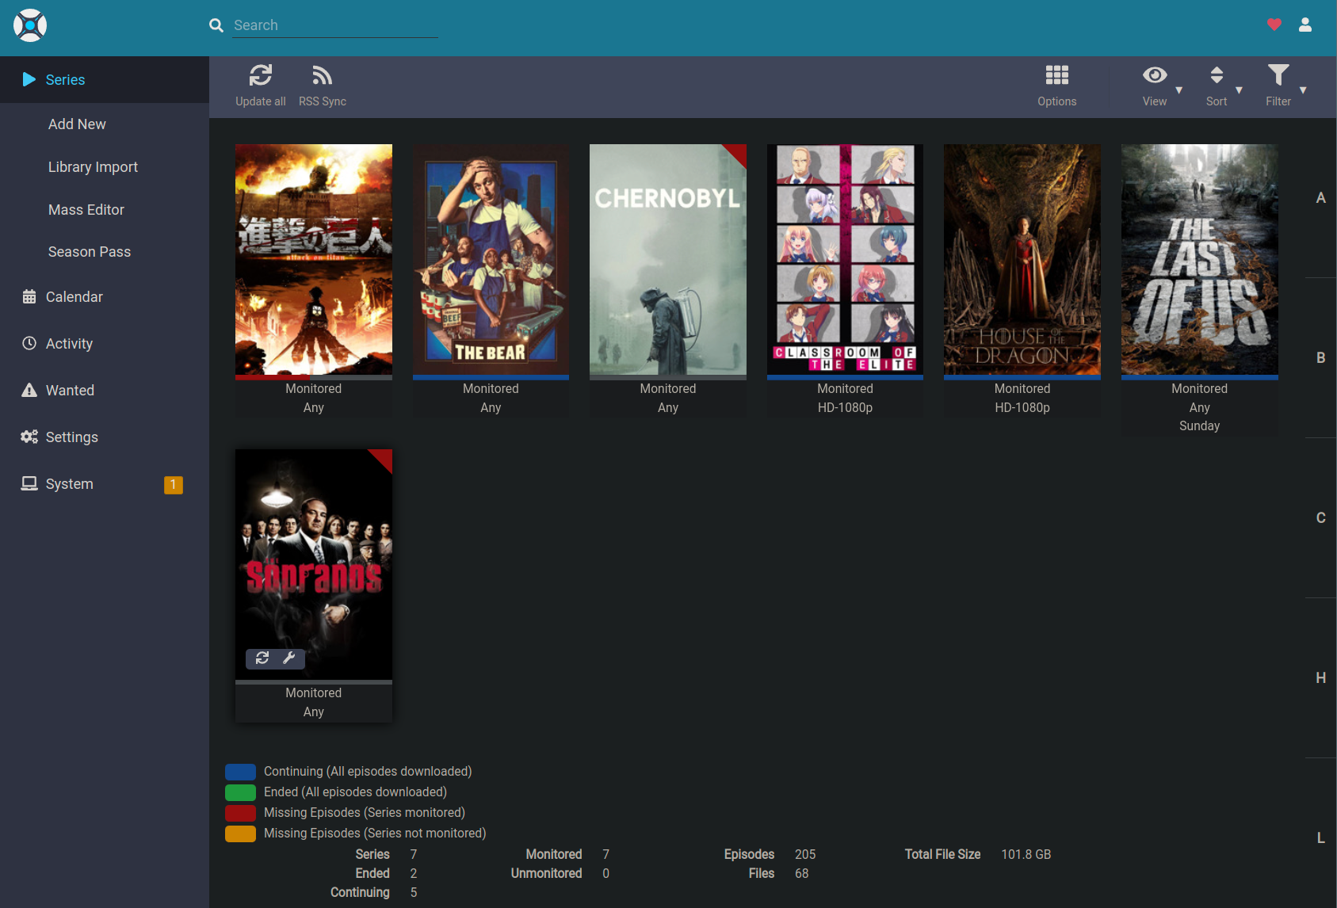The image size is (1337, 908).
Task: Click 'HD-1080p' under Classroom of the Elite
Action: [845, 408]
